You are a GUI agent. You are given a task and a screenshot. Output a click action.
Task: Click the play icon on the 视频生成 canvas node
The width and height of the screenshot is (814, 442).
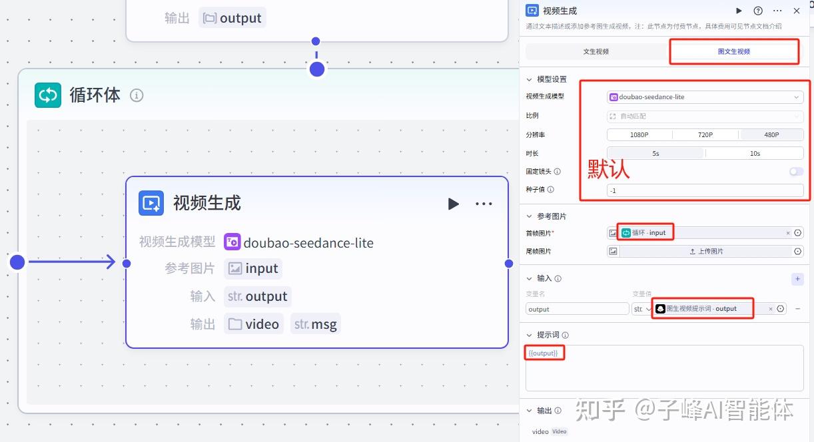point(453,204)
